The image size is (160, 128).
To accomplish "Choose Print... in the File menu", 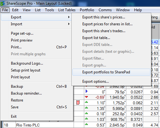I will coord(36,47).
